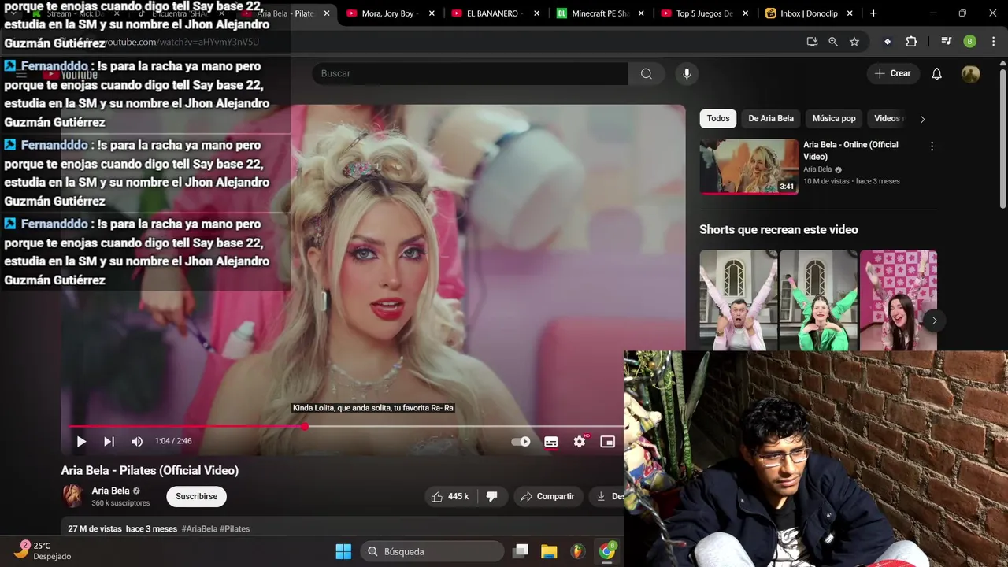Click the #Pilates hashtag link
The image size is (1008, 567).
[x=235, y=529]
